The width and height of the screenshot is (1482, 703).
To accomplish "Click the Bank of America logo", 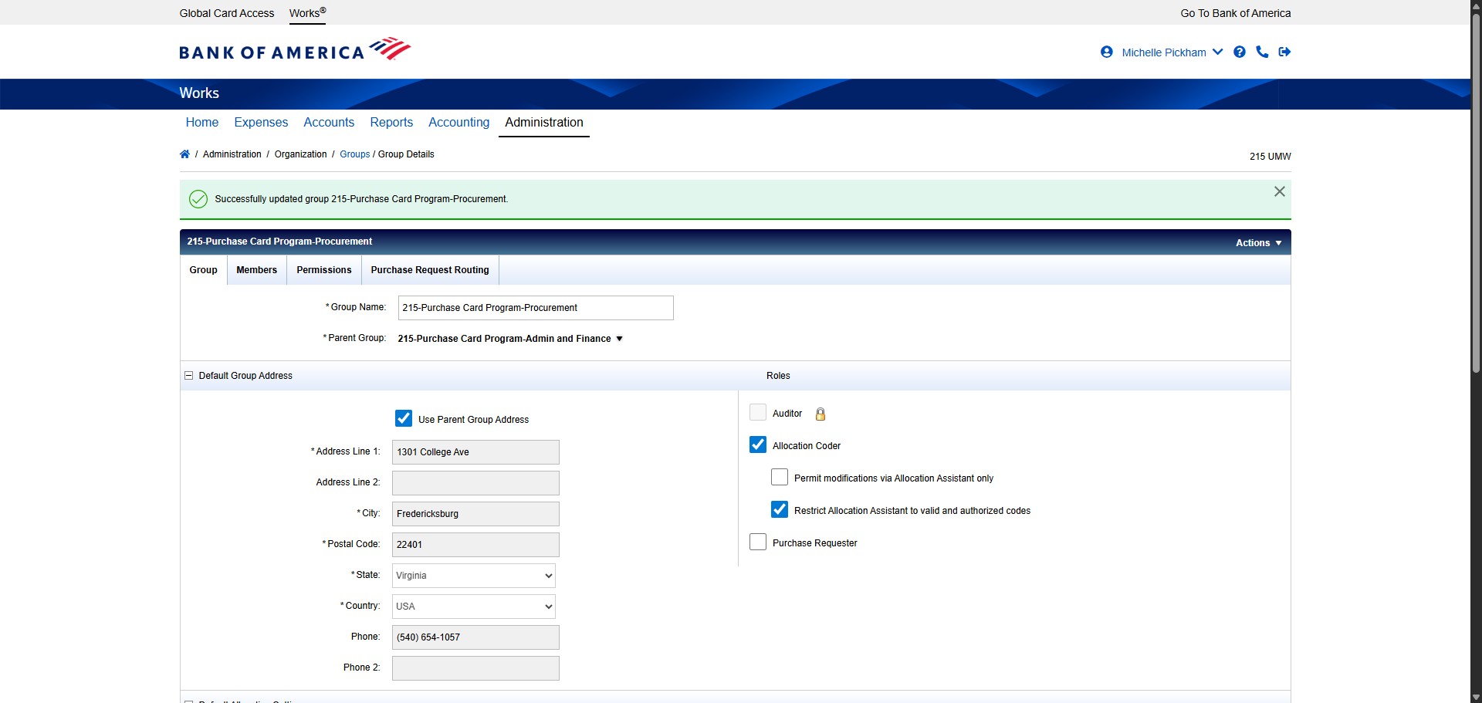I will [295, 50].
